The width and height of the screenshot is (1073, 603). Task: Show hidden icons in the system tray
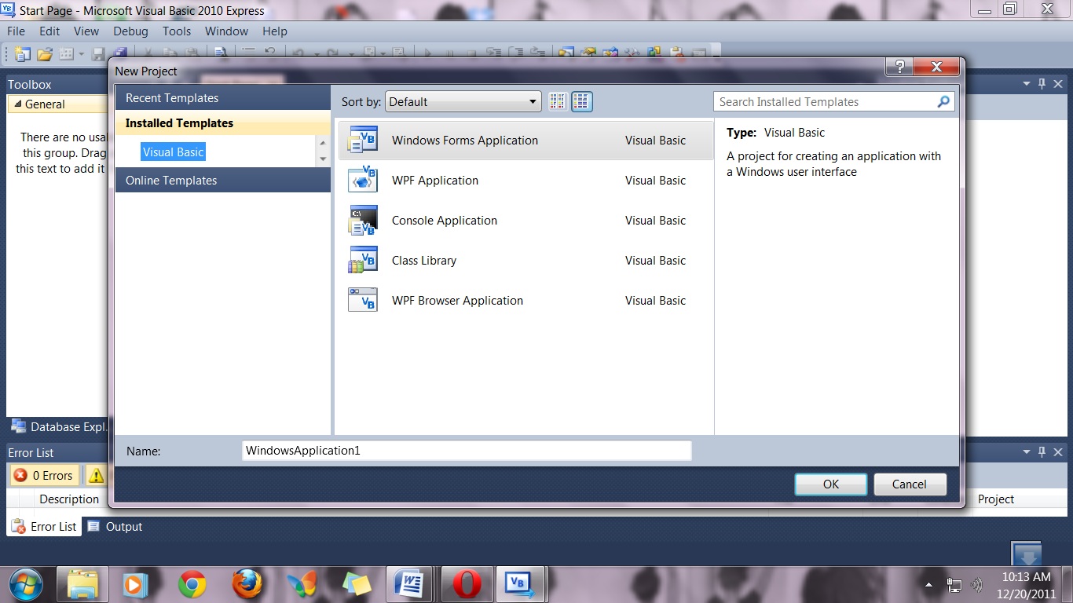929,585
